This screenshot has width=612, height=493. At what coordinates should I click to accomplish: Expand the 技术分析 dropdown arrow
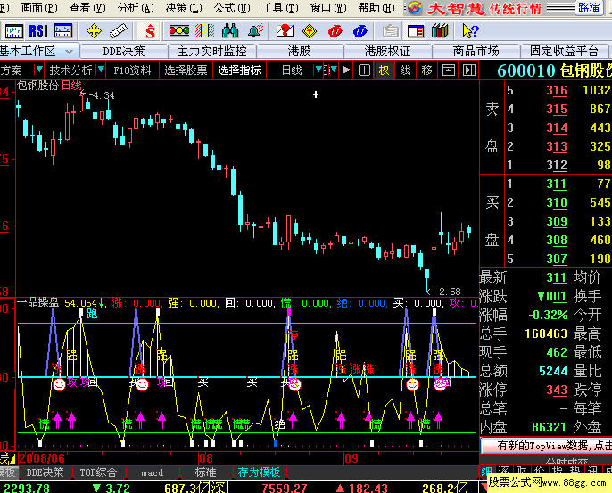point(101,70)
